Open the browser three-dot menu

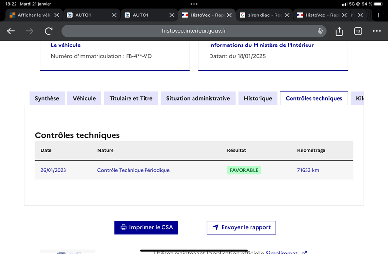pos(377,31)
